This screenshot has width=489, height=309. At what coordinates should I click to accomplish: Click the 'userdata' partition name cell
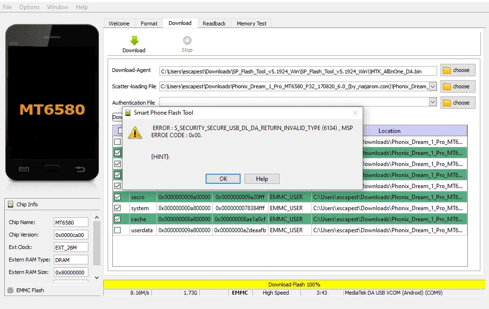[143, 230]
